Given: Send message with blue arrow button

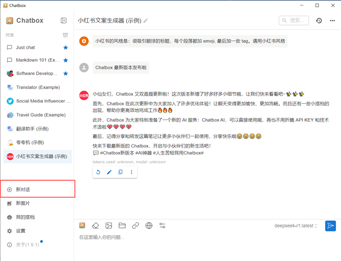Looking at the screenshot, I should point(330,226).
